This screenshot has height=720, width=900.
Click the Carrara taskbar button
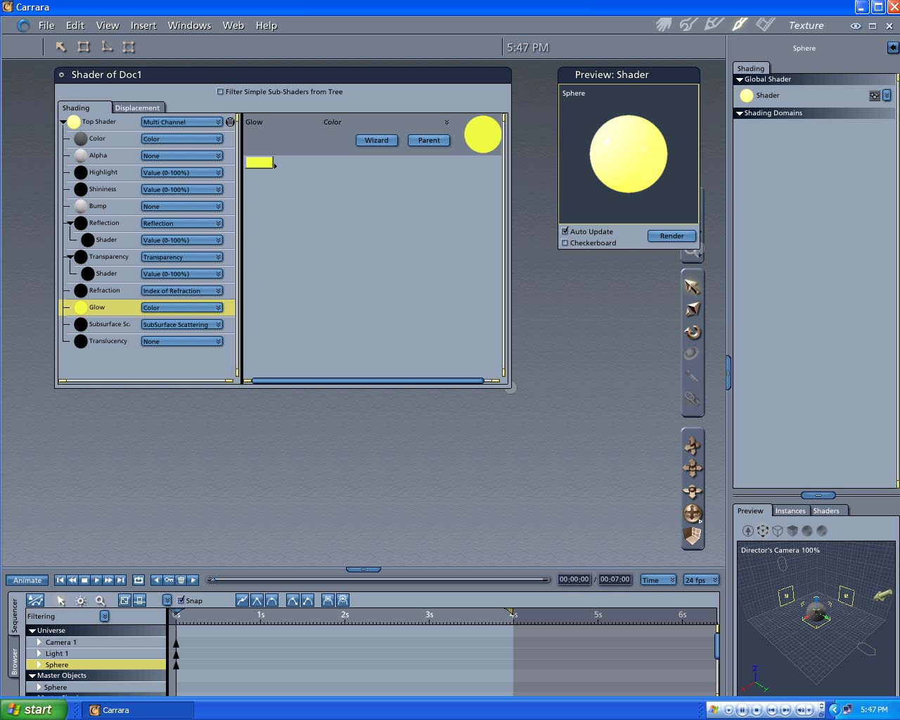click(x=138, y=710)
